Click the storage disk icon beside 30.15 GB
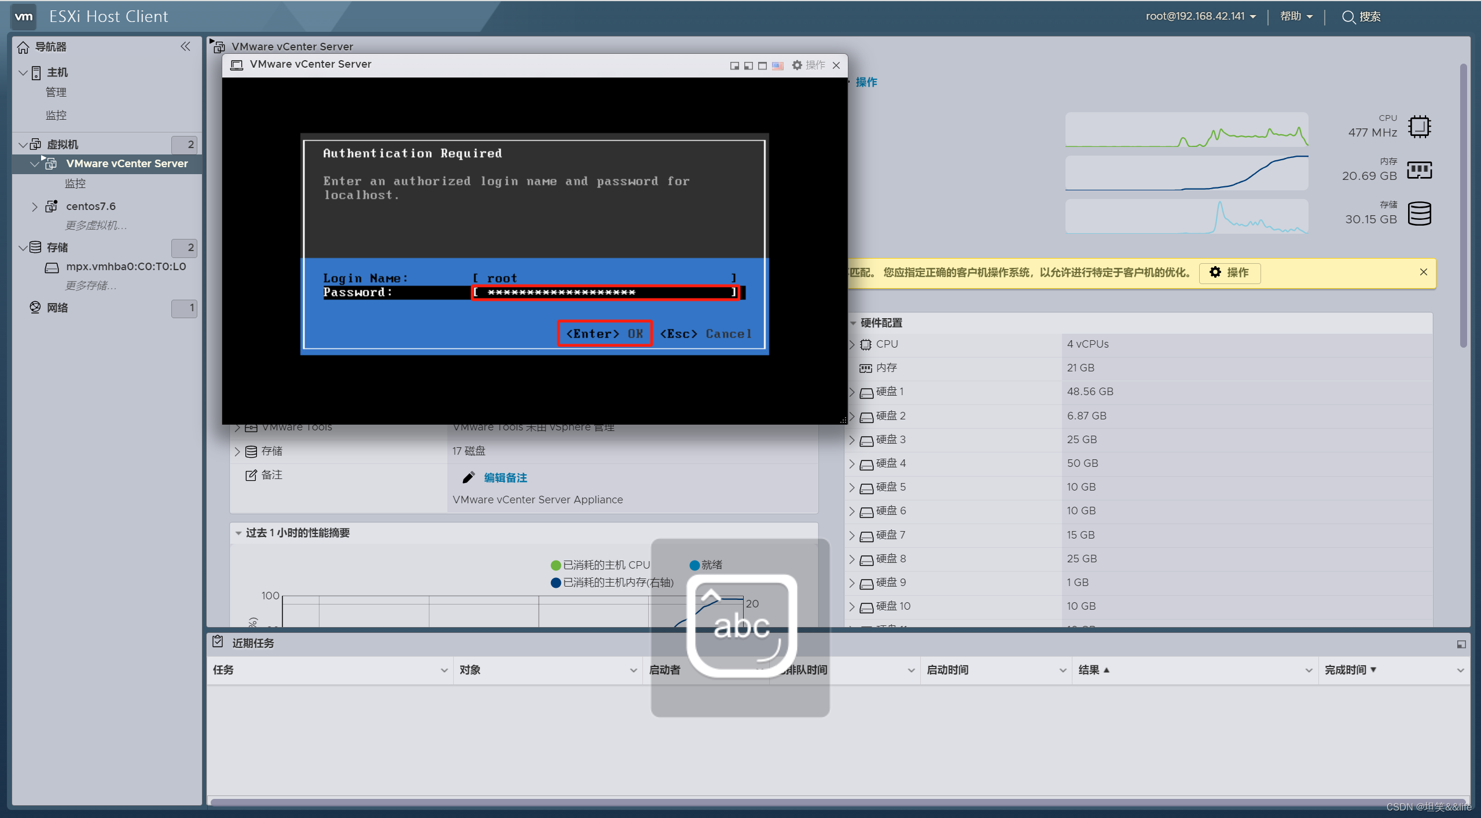This screenshot has width=1481, height=818. click(x=1419, y=214)
